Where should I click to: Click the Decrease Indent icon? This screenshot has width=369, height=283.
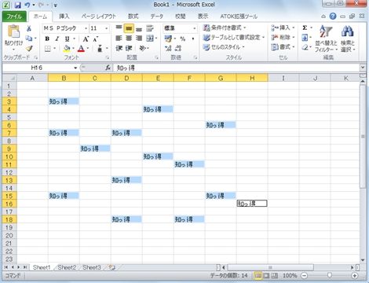click(119, 48)
